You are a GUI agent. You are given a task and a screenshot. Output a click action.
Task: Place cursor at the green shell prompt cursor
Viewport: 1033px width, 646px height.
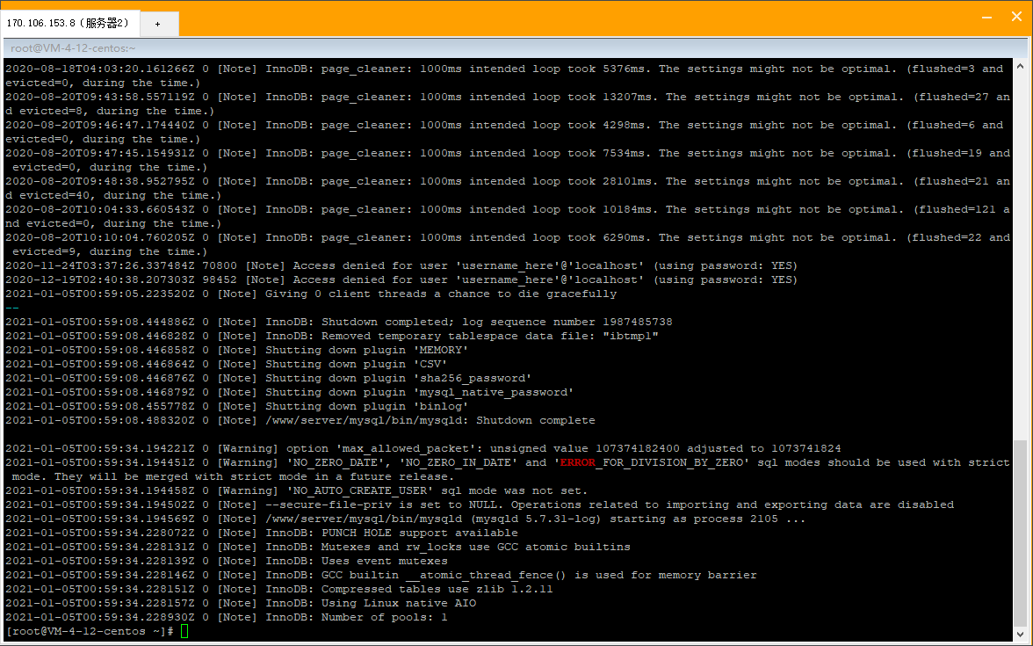(184, 631)
